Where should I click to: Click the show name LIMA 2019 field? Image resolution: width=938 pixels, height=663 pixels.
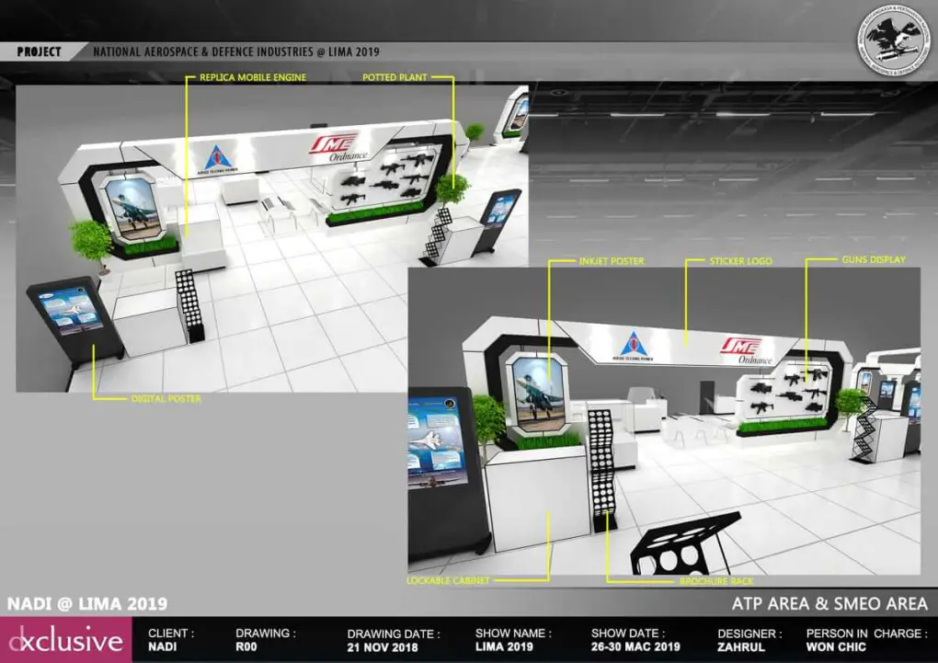click(504, 646)
